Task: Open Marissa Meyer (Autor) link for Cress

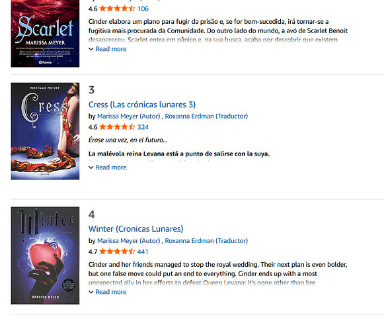Action: pyautogui.click(x=129, y=116)
